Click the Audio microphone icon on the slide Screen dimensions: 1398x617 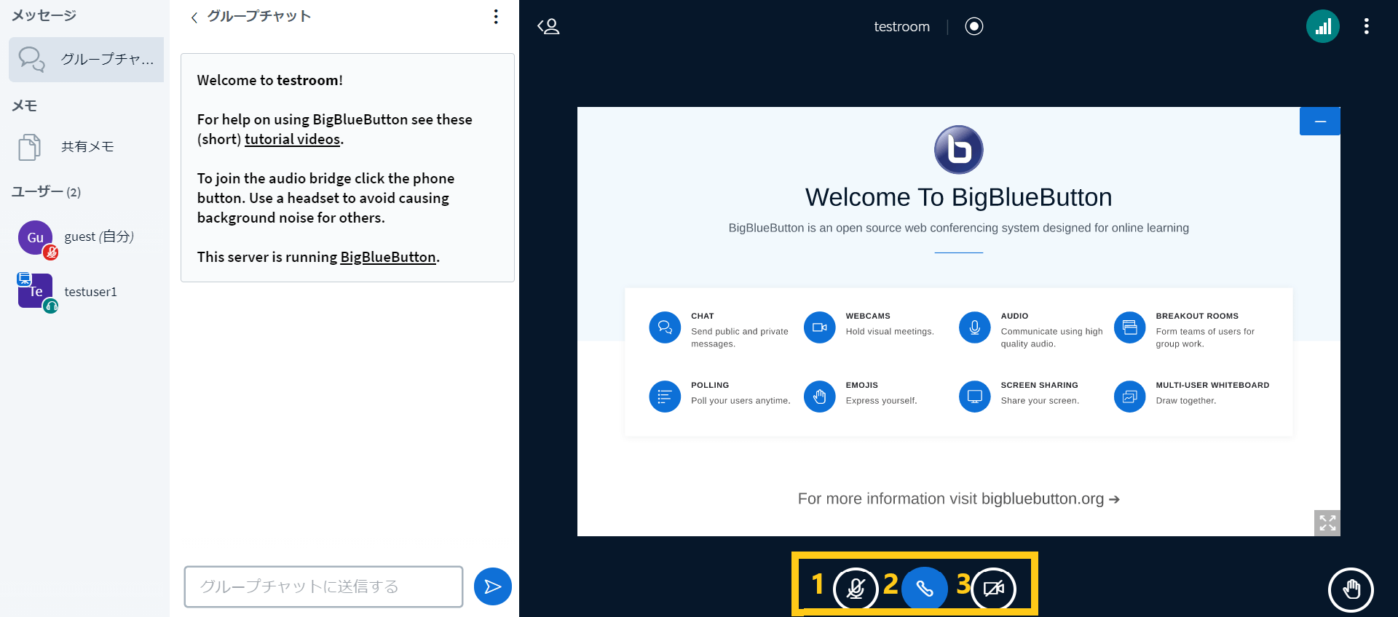coord(974,327)
